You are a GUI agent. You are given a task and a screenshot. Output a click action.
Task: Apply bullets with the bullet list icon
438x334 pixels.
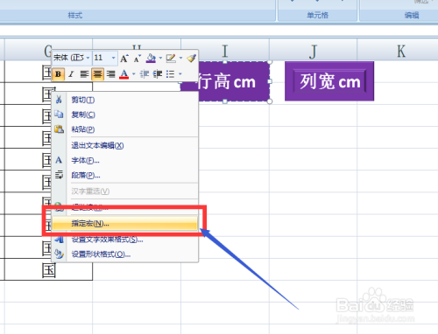[x=171, y=74]
